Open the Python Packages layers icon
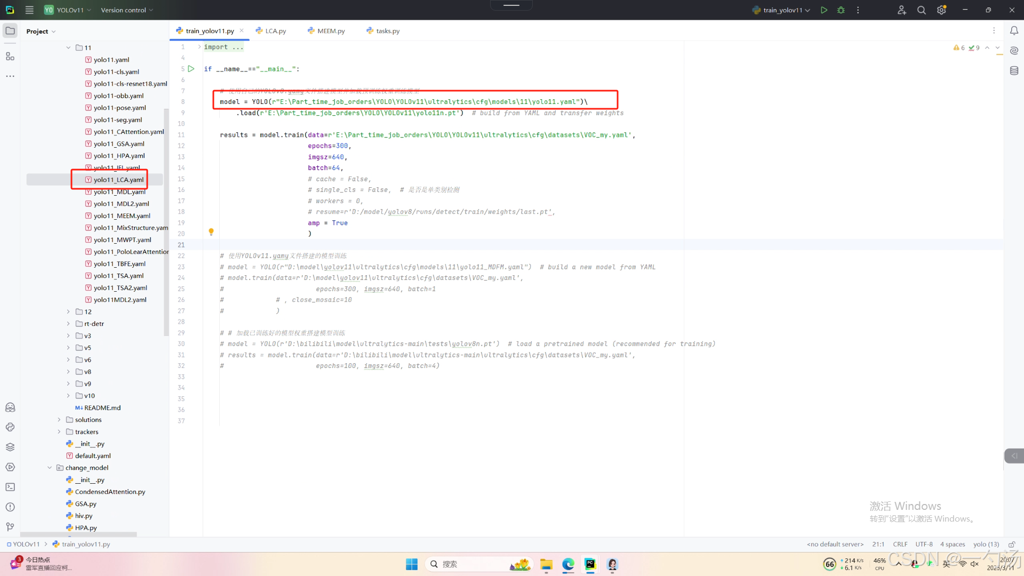Viewport: 1024px width, 576px height. click(x=10, y=447)
